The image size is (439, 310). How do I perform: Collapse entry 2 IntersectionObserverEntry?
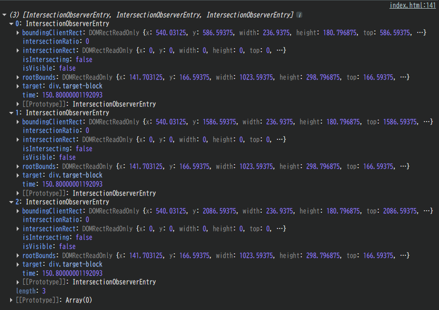click(x=12, y=202)
